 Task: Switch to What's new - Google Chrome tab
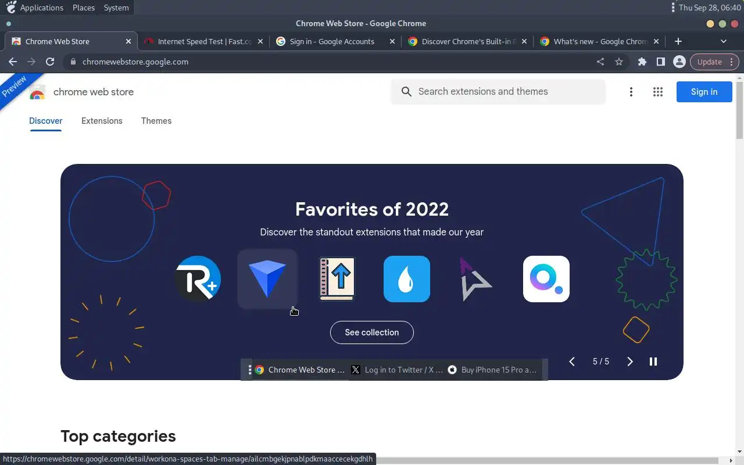coord(599,41)
